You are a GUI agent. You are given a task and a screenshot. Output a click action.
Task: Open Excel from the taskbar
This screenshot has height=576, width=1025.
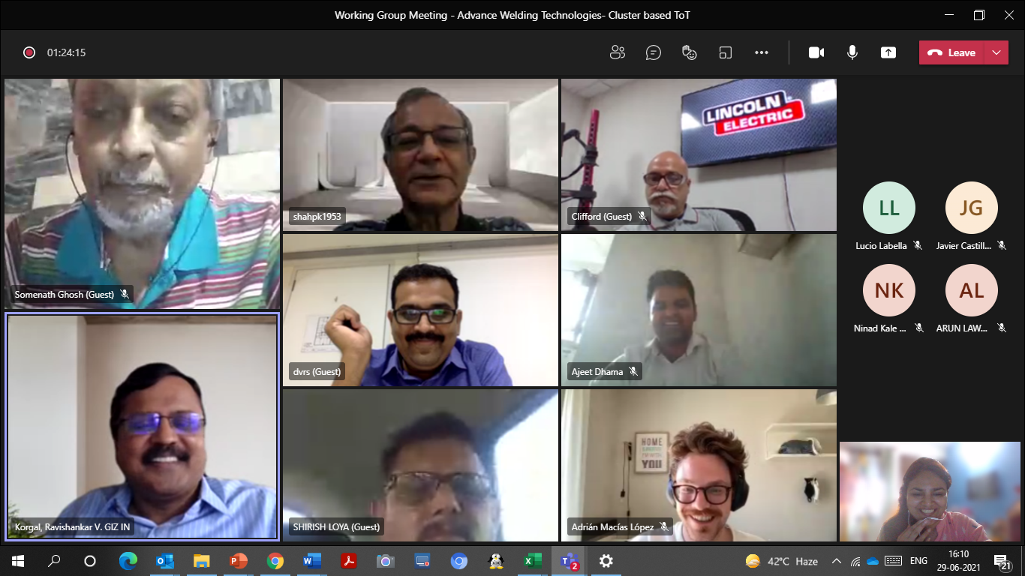[532, 561]
